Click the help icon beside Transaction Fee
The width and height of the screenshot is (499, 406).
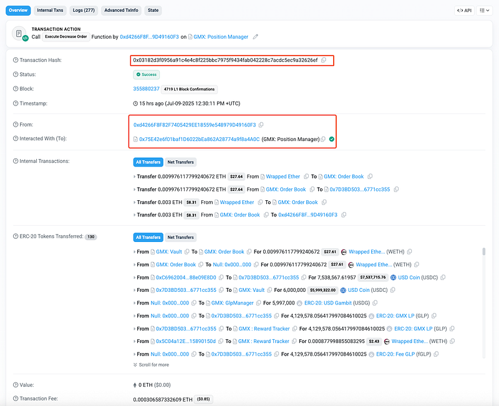click(16, 399)
